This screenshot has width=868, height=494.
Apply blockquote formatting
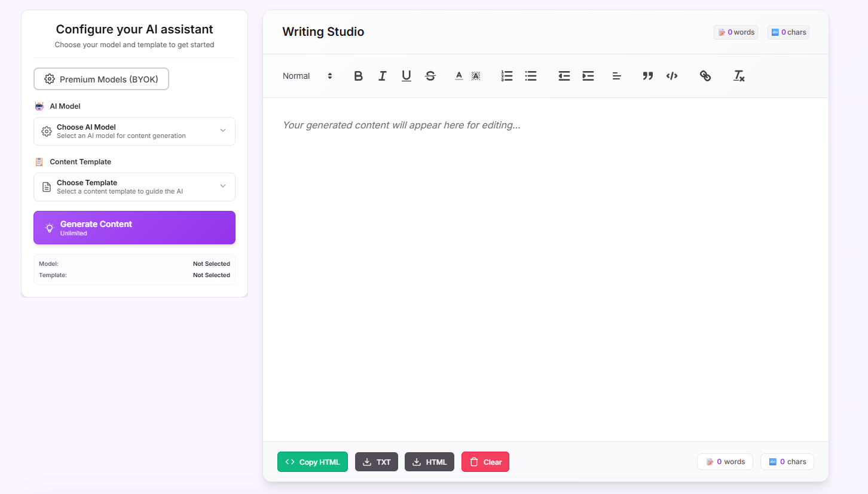click(x=648, y=76)
